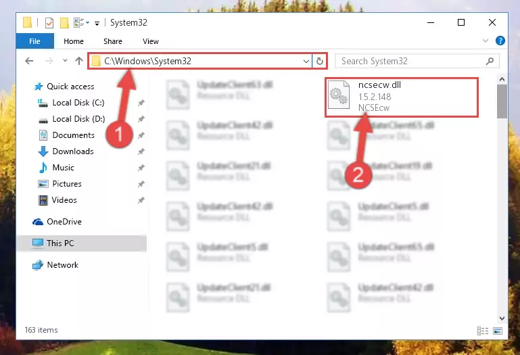Click the ncsecw.dll gear file icon

[339, 95]
